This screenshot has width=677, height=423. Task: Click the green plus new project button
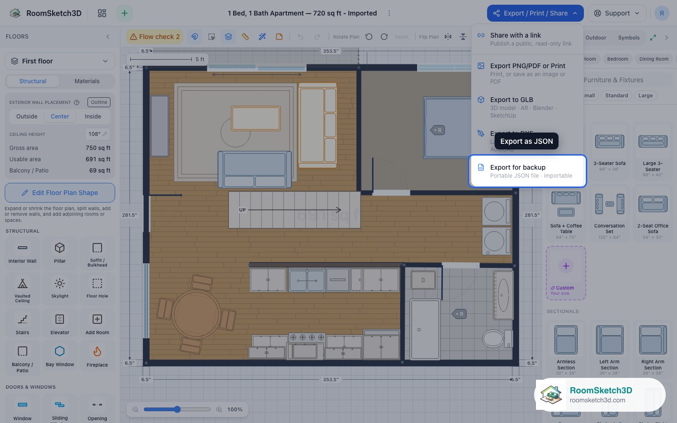[x=125, y=13]
